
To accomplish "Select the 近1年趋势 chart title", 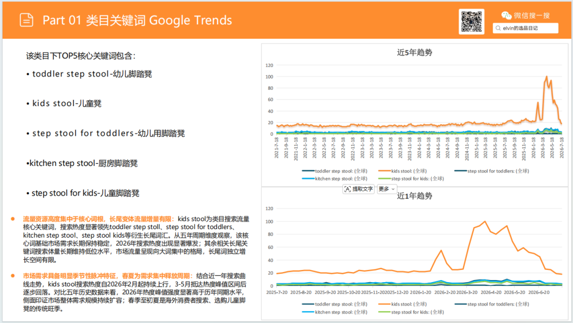I will pos(414,196).
